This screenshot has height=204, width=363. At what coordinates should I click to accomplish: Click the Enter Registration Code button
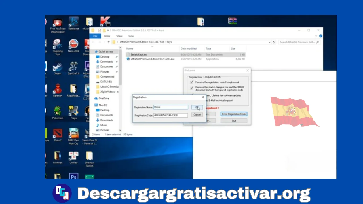(234, 114)
